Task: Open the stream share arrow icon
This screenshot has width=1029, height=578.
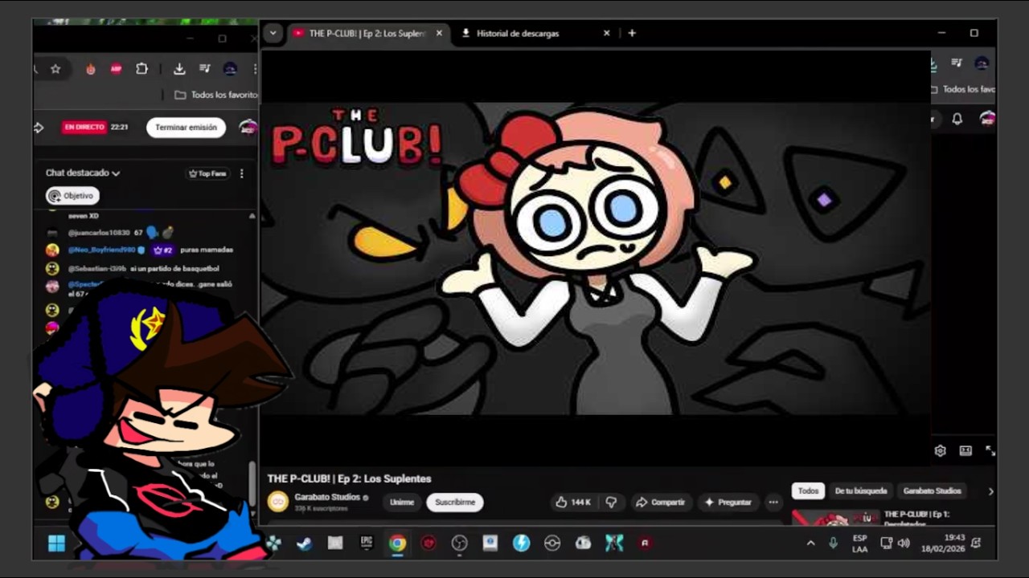Action: 39,128
